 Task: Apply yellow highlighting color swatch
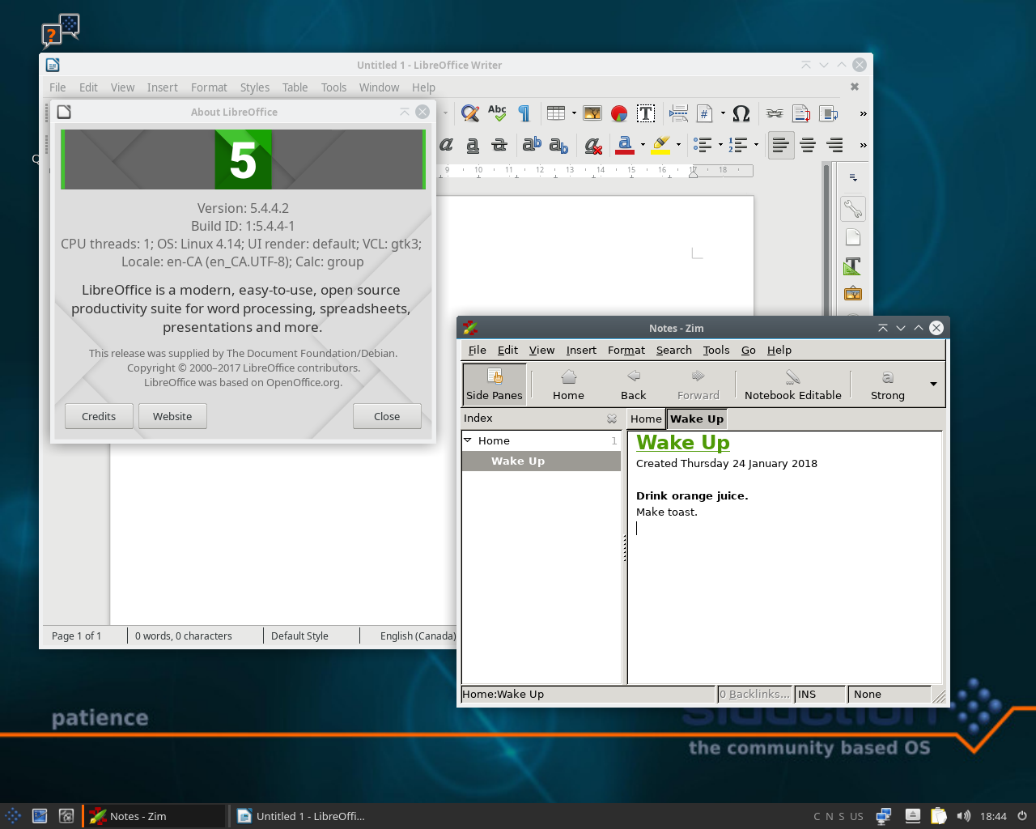[x=660, y=145]
